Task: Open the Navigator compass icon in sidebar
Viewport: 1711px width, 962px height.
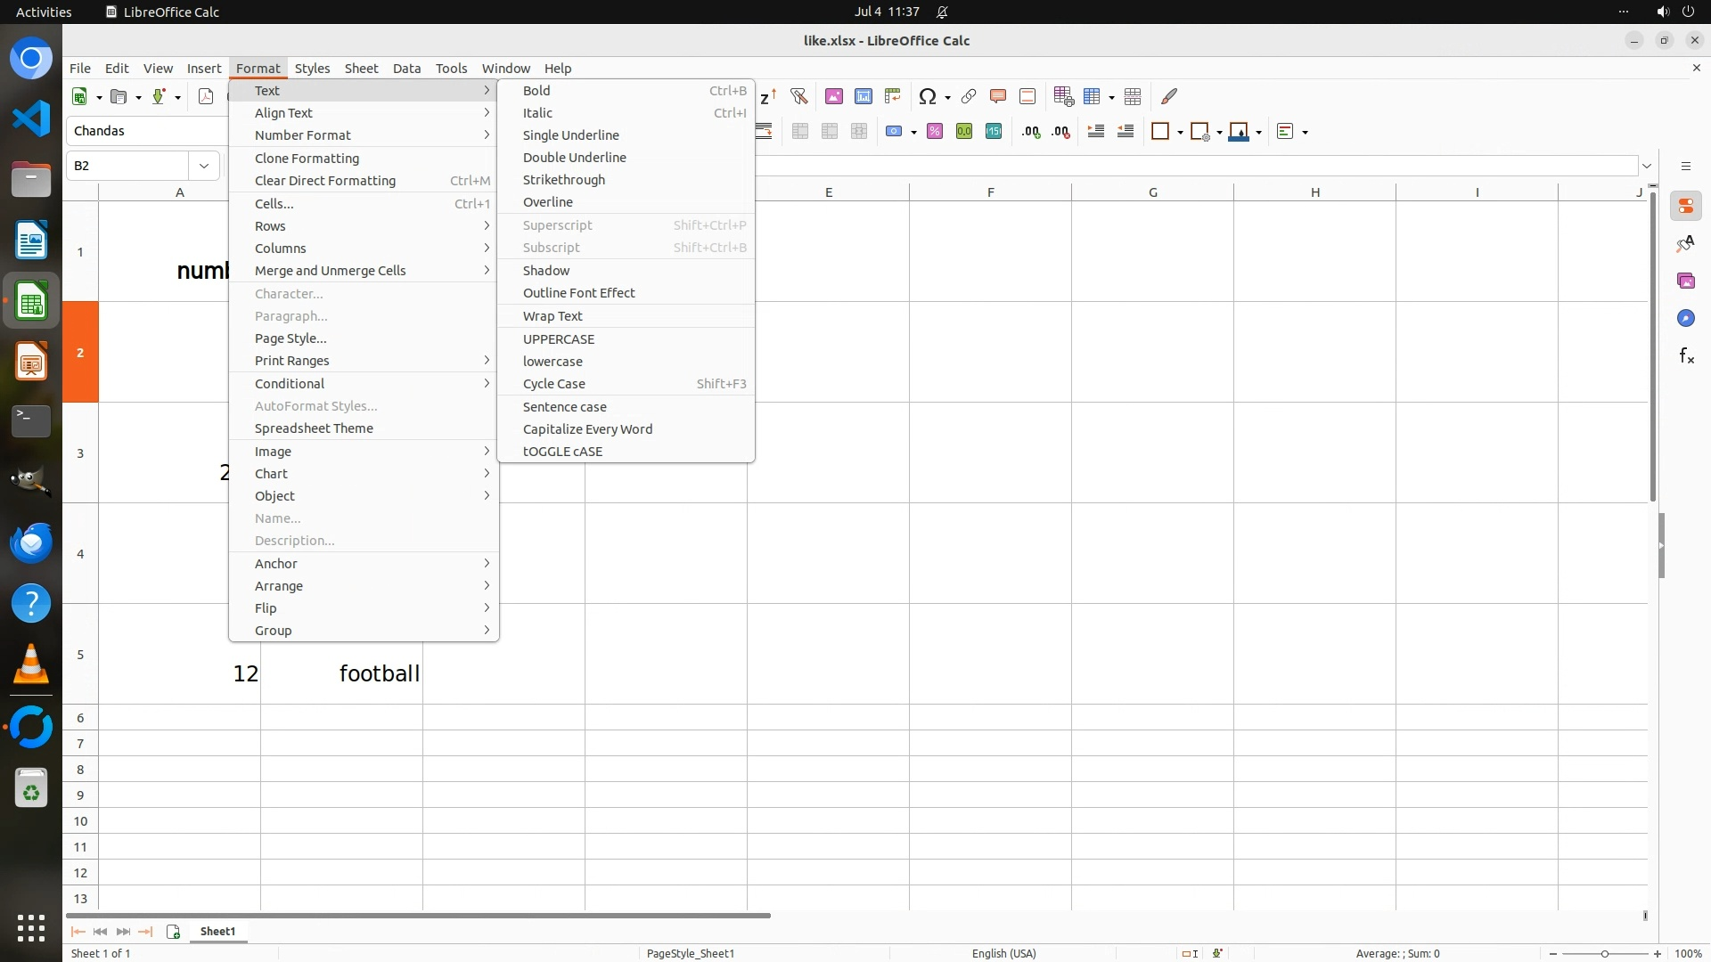Action: click(1685, 319)
